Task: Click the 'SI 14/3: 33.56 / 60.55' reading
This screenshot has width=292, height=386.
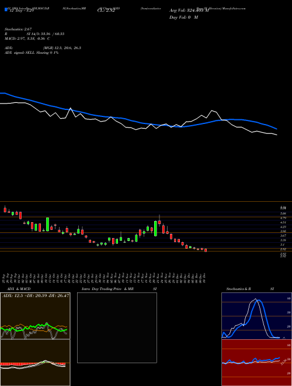Action: [x=46, y=34]
